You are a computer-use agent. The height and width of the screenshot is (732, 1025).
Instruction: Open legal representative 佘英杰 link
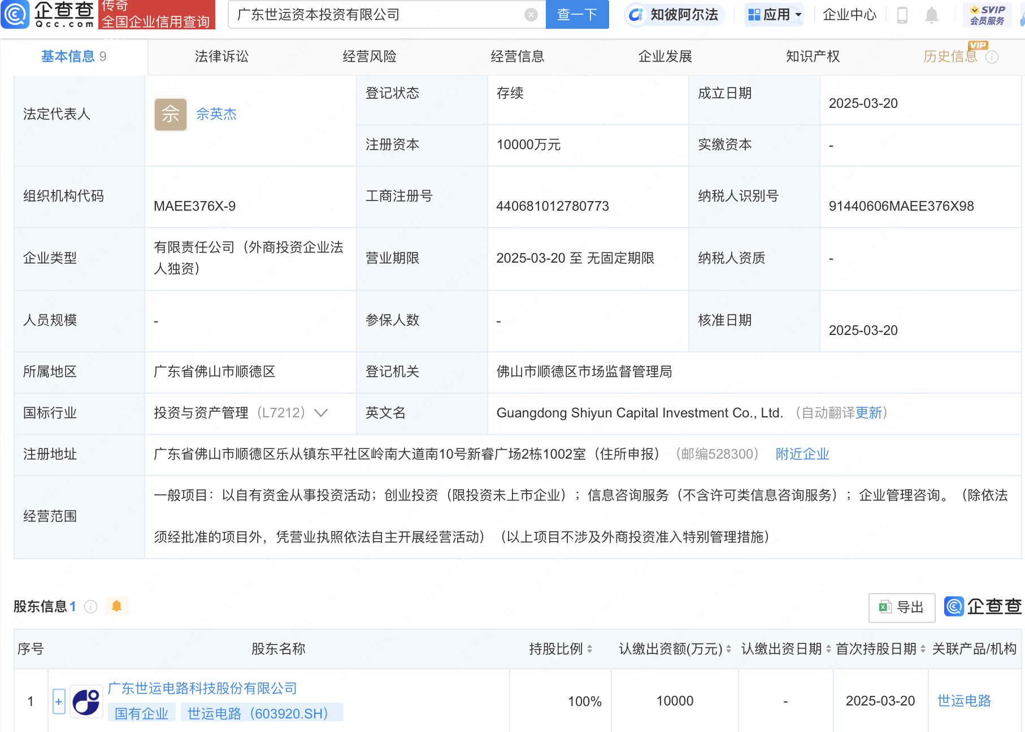(216, 114)
